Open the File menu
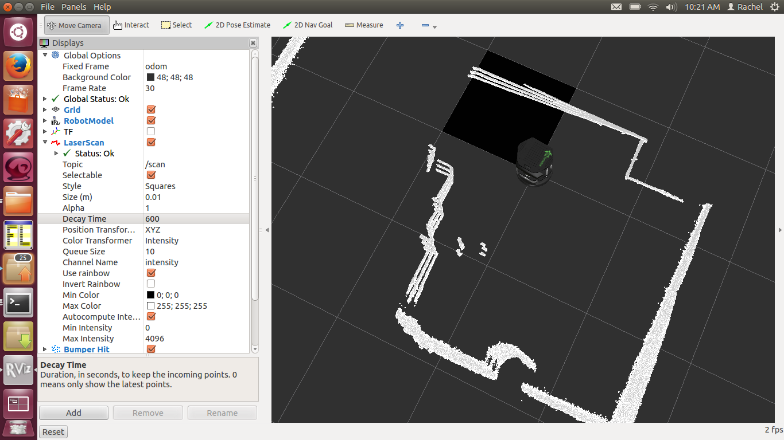This screenshot has width=784, height=440. pos(48,7)
